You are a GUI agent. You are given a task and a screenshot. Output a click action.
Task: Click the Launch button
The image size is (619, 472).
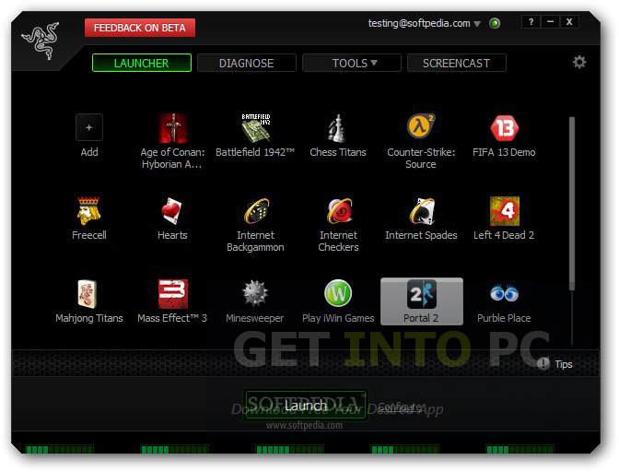click(306, 406)
